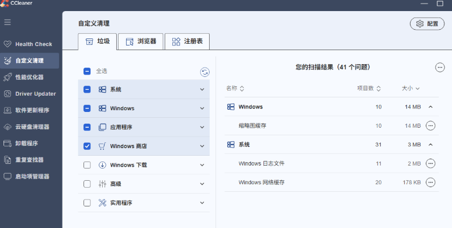Viewport: 452px width, 228px height.
Task: Sort results by 大小 column
Action: [411, 89]
